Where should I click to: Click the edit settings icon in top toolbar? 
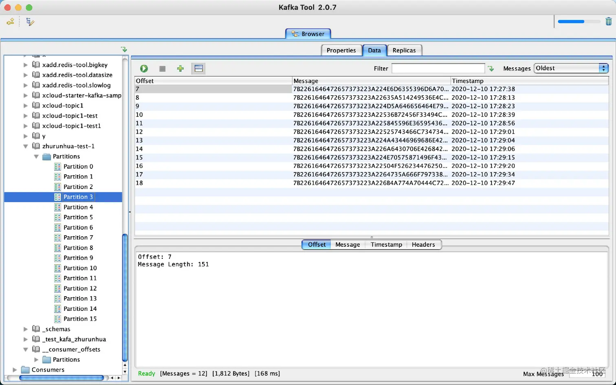[x=30, y=22]
